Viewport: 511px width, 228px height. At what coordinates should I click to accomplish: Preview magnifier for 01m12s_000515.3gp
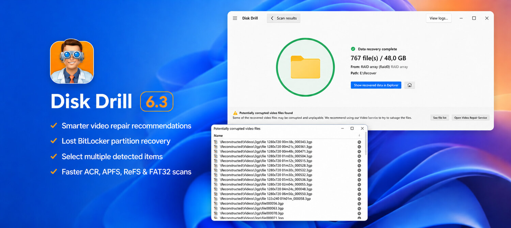(x=359, y=161)
